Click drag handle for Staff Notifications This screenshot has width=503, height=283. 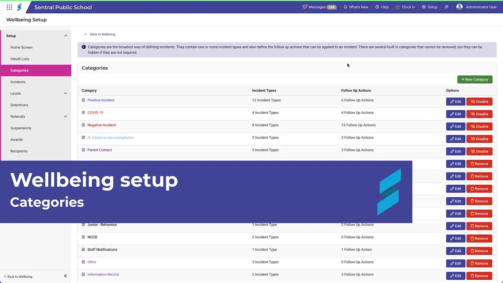tap(83, 250)
